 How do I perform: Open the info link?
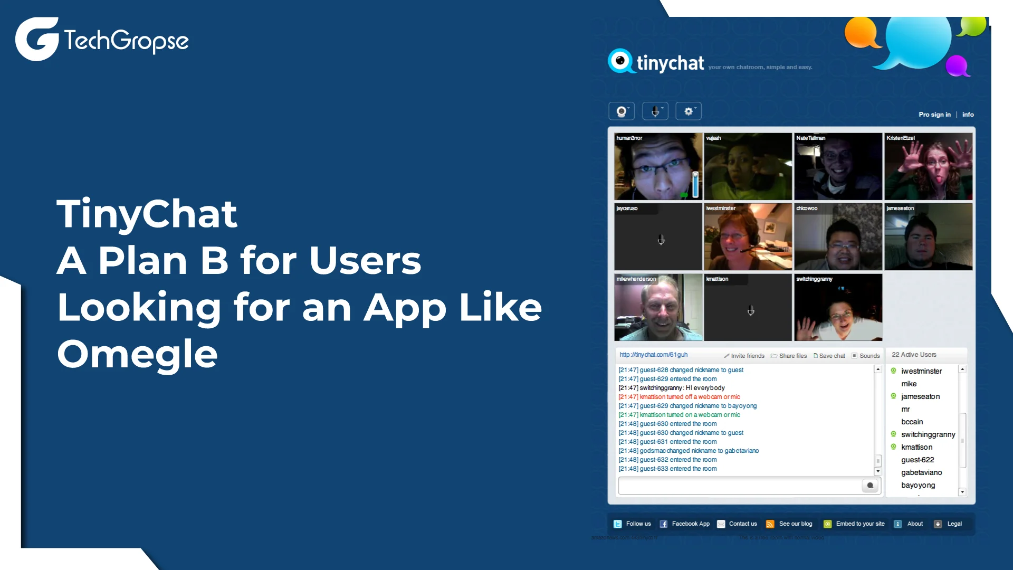pos(968,115)
